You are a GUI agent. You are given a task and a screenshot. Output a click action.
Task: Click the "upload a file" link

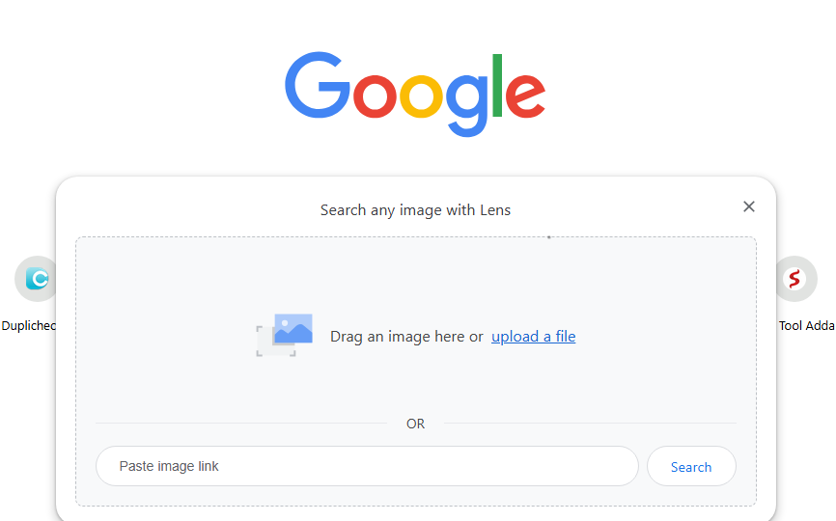533,337
